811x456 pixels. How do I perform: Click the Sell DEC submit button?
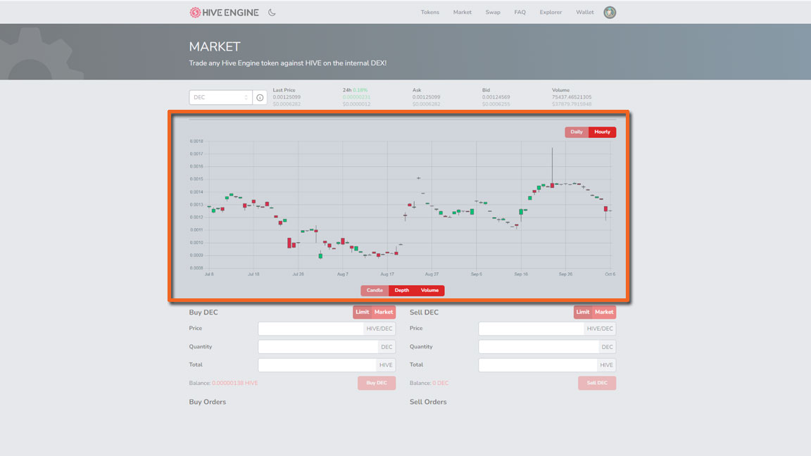pos(597,383)
